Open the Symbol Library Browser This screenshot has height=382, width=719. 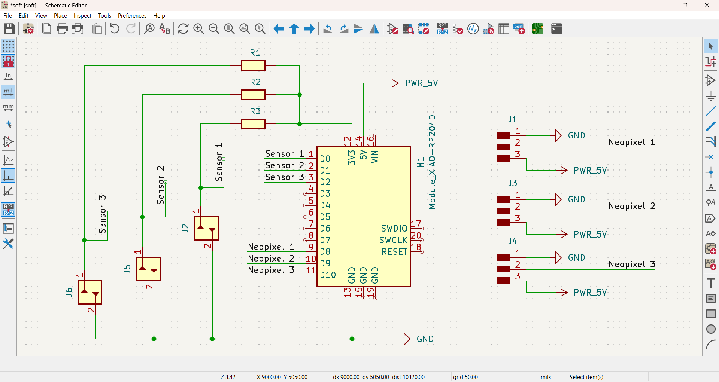point(408,28)
